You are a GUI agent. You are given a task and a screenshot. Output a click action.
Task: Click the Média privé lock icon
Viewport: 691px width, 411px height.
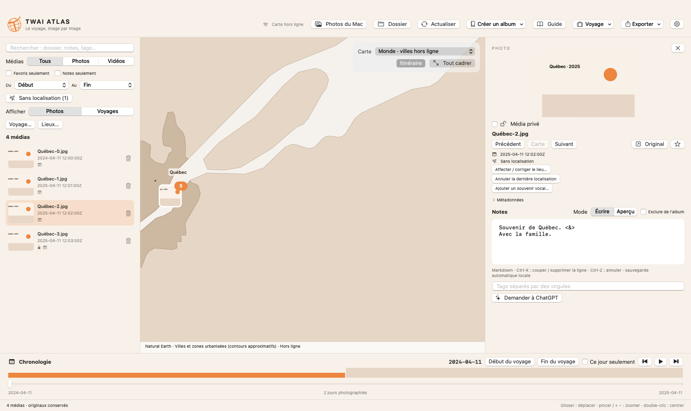coord(503,124)
